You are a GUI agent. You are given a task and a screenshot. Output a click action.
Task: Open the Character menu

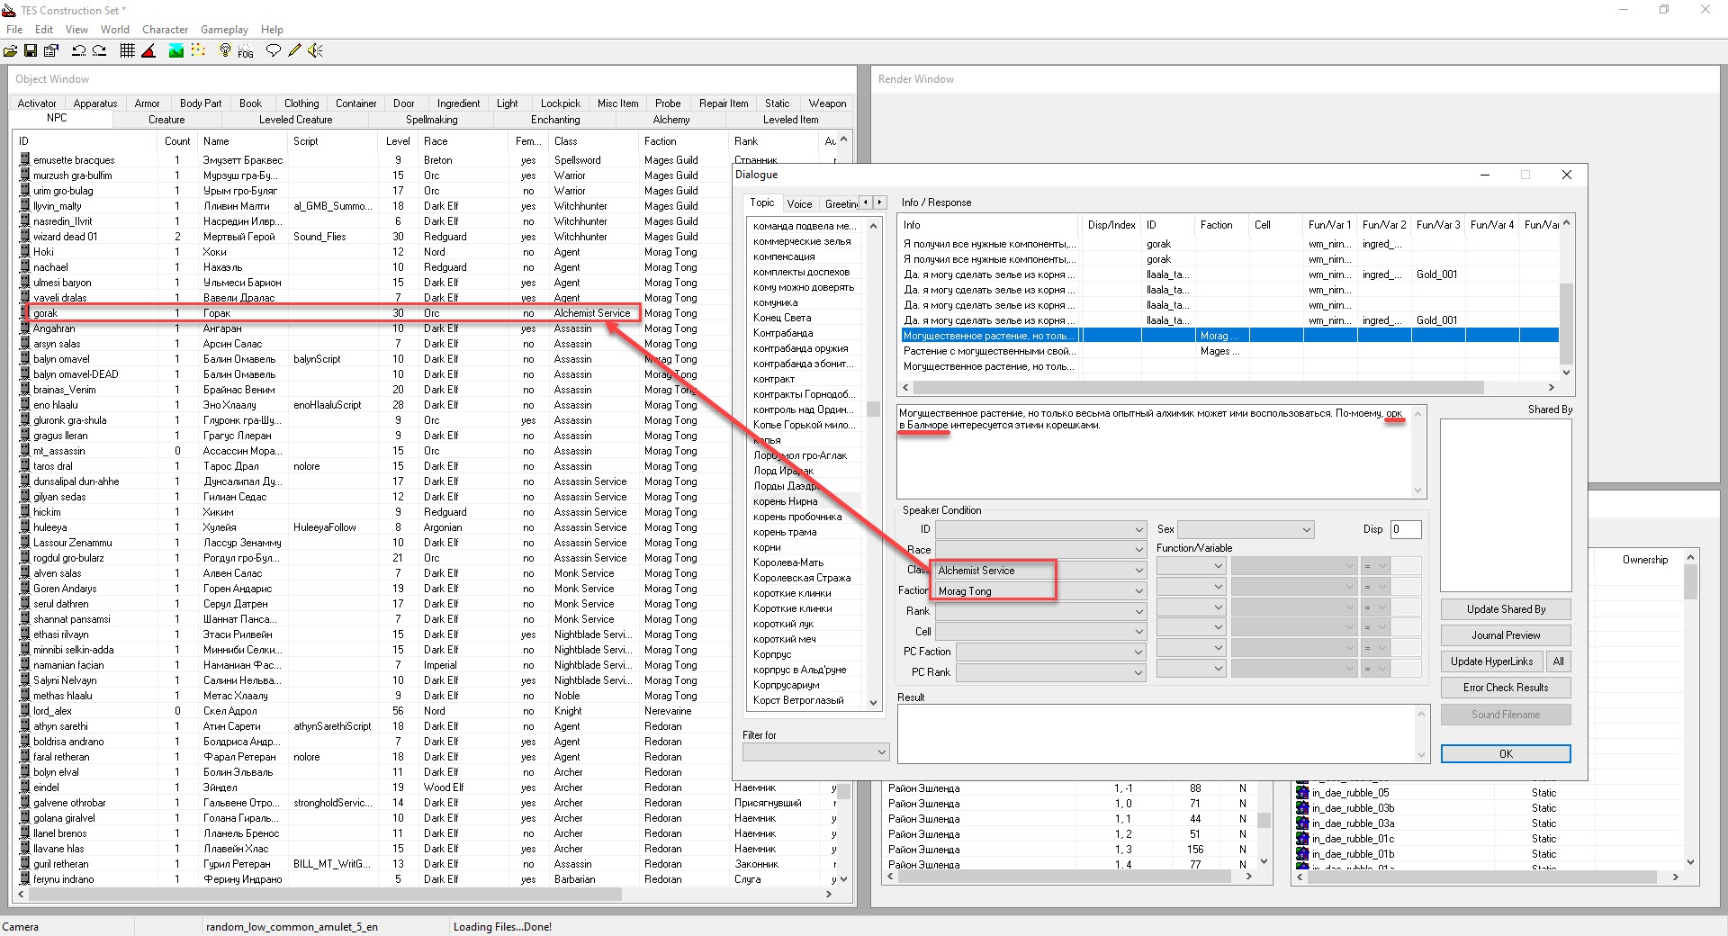point(166,30)
